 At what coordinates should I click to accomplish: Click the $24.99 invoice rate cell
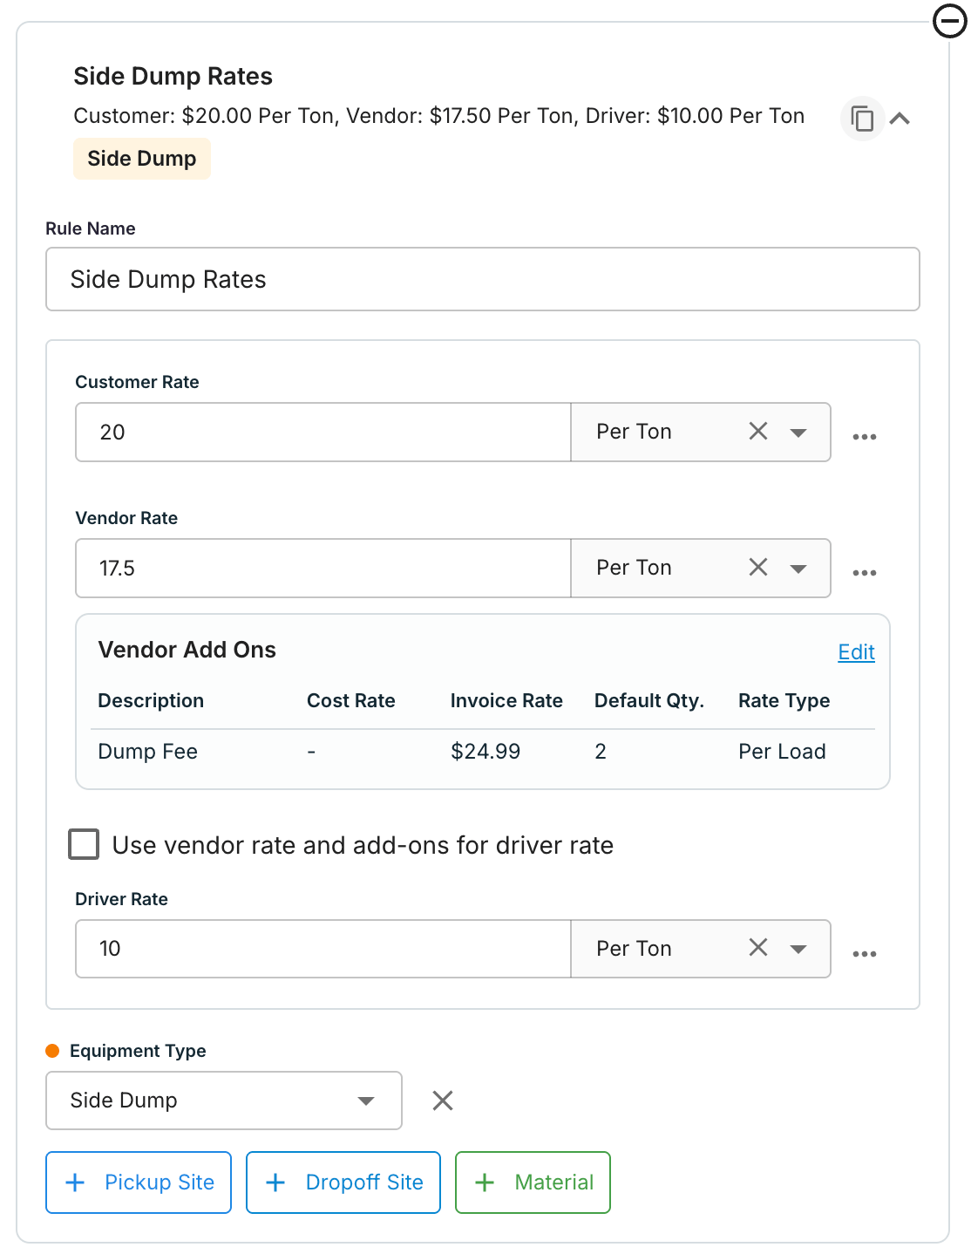[x=485, y=752]
